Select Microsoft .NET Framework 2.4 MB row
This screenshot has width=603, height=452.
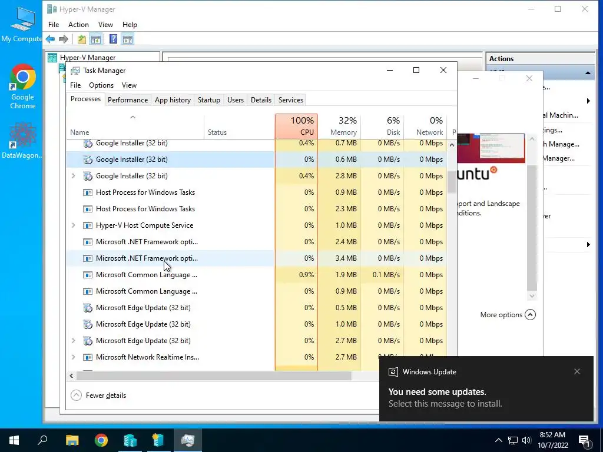coord(257,242)
